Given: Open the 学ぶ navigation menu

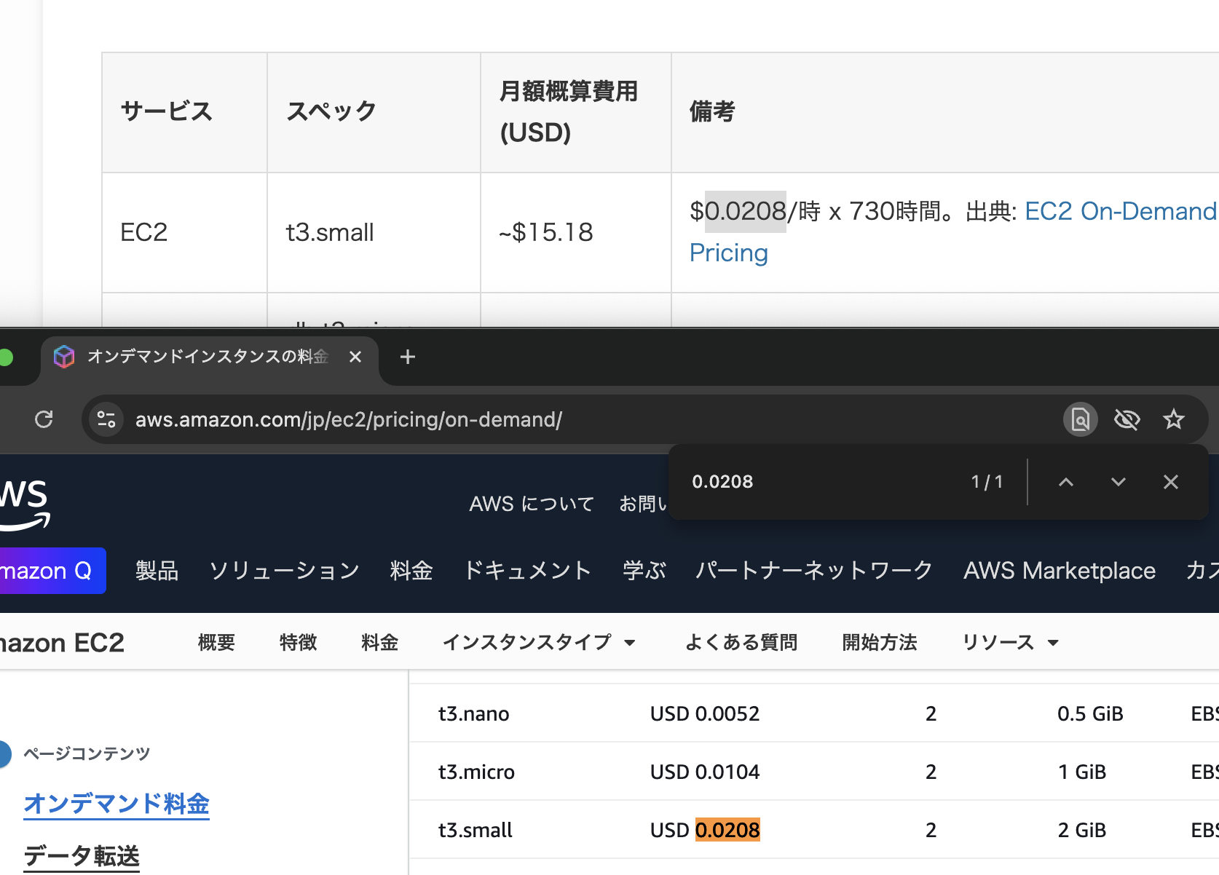Looking at the screenshot, I should click(644, 571).
